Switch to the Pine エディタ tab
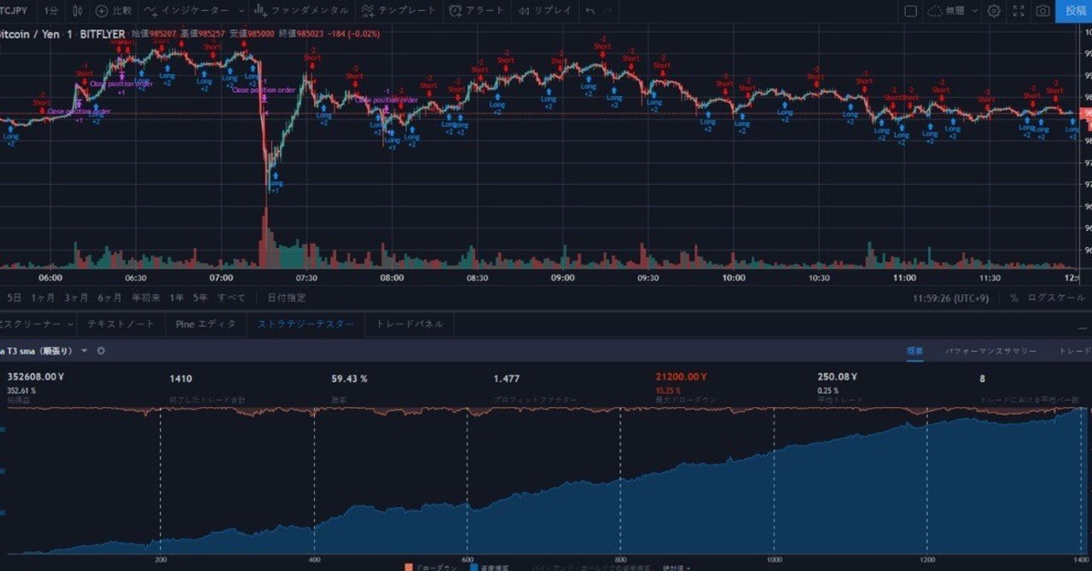The image size is (1092, 571). (x=205, y=324)
